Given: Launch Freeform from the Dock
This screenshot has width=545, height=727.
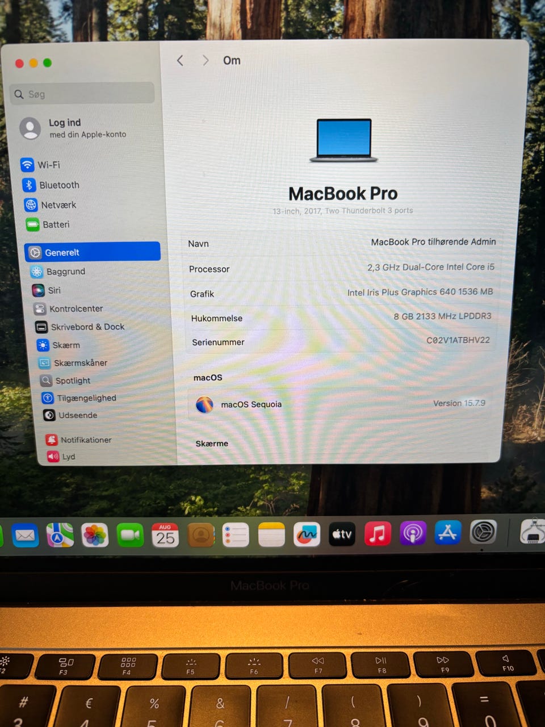Looking at the screenshot, I should pyautogui.click(x=307, y=535).
